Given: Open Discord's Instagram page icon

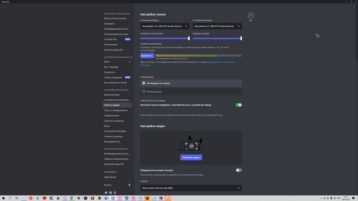Looking at the screenshot, I should coord(115,193).
